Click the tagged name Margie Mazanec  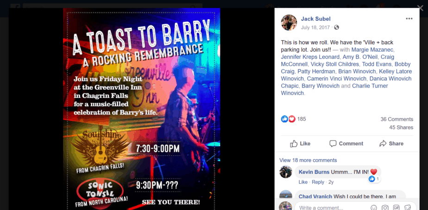[372, 49]
